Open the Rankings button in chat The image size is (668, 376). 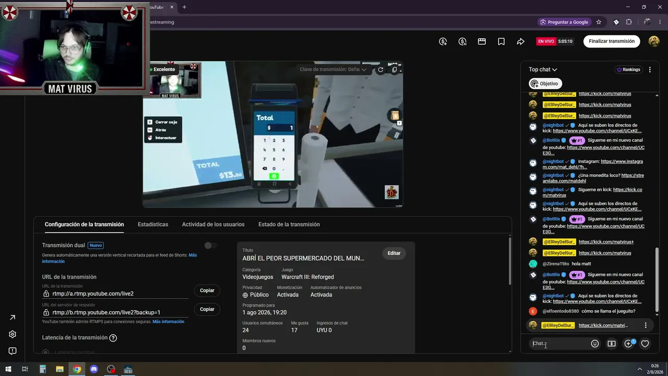[628, 69]
